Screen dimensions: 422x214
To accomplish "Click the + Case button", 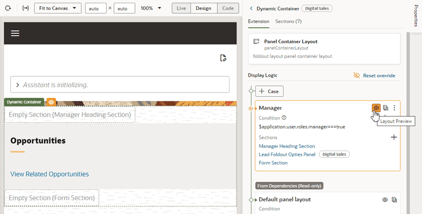I will (x=269, y=91).
